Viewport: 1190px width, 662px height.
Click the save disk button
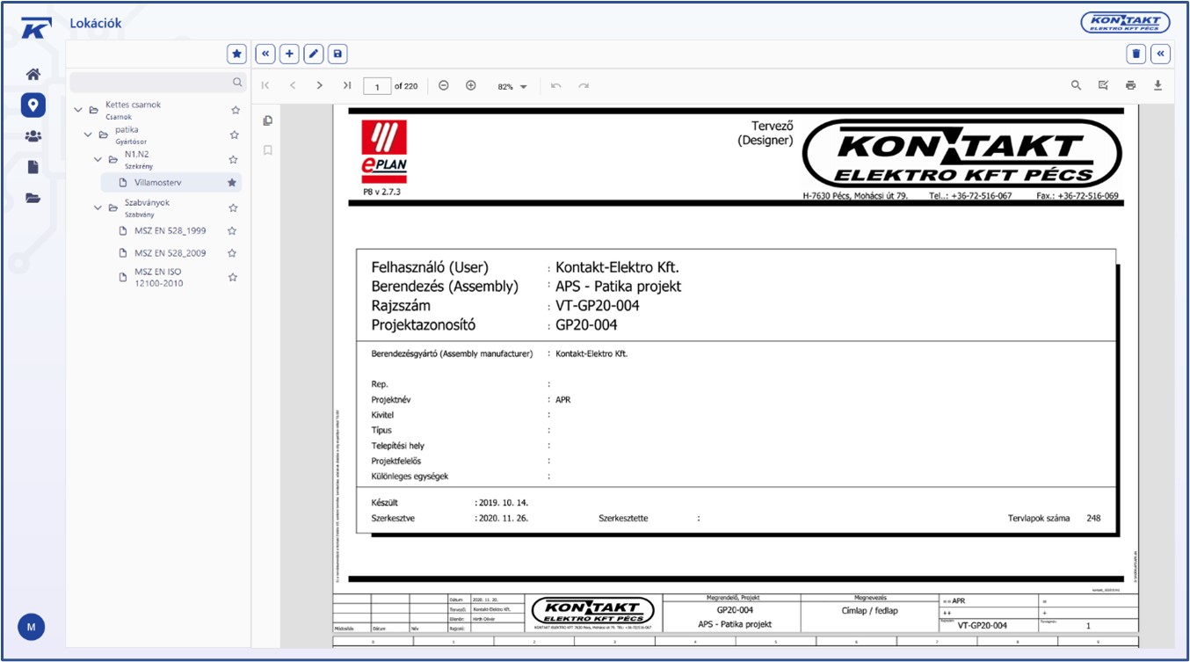pos(337,54)
